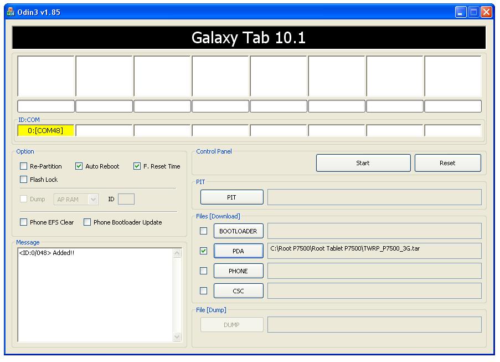This screenshot has width=500, height=362.
Task: Click the CSC file path field
Action: 374,291
